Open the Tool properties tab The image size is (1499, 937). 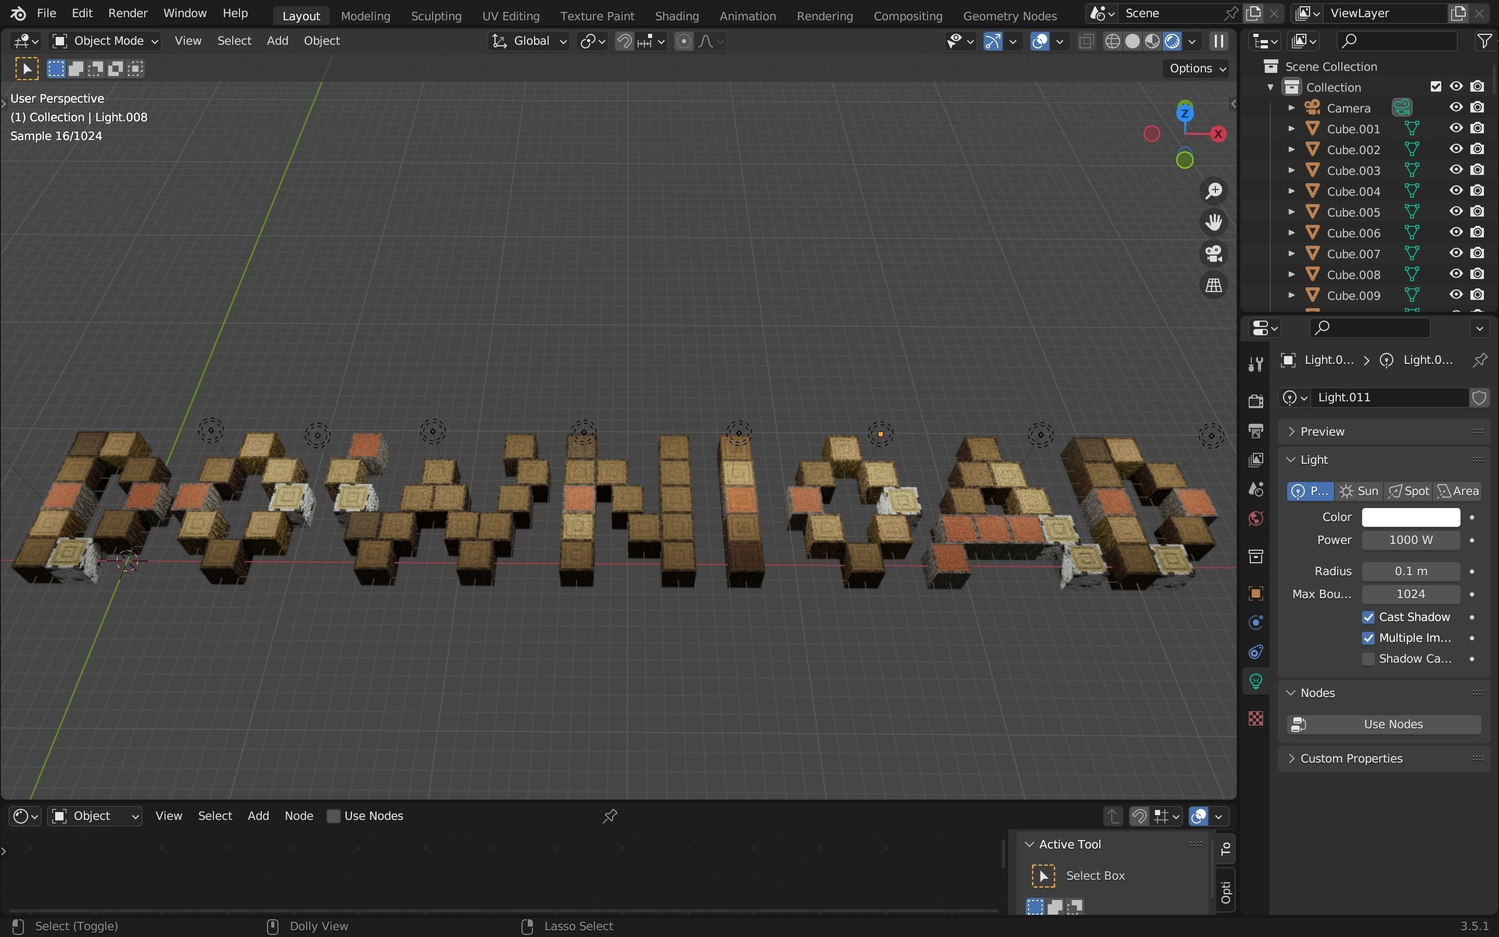[x=1255, y=364]
